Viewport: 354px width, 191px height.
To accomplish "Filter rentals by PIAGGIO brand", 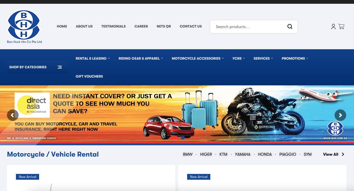I will click(288, 154).
